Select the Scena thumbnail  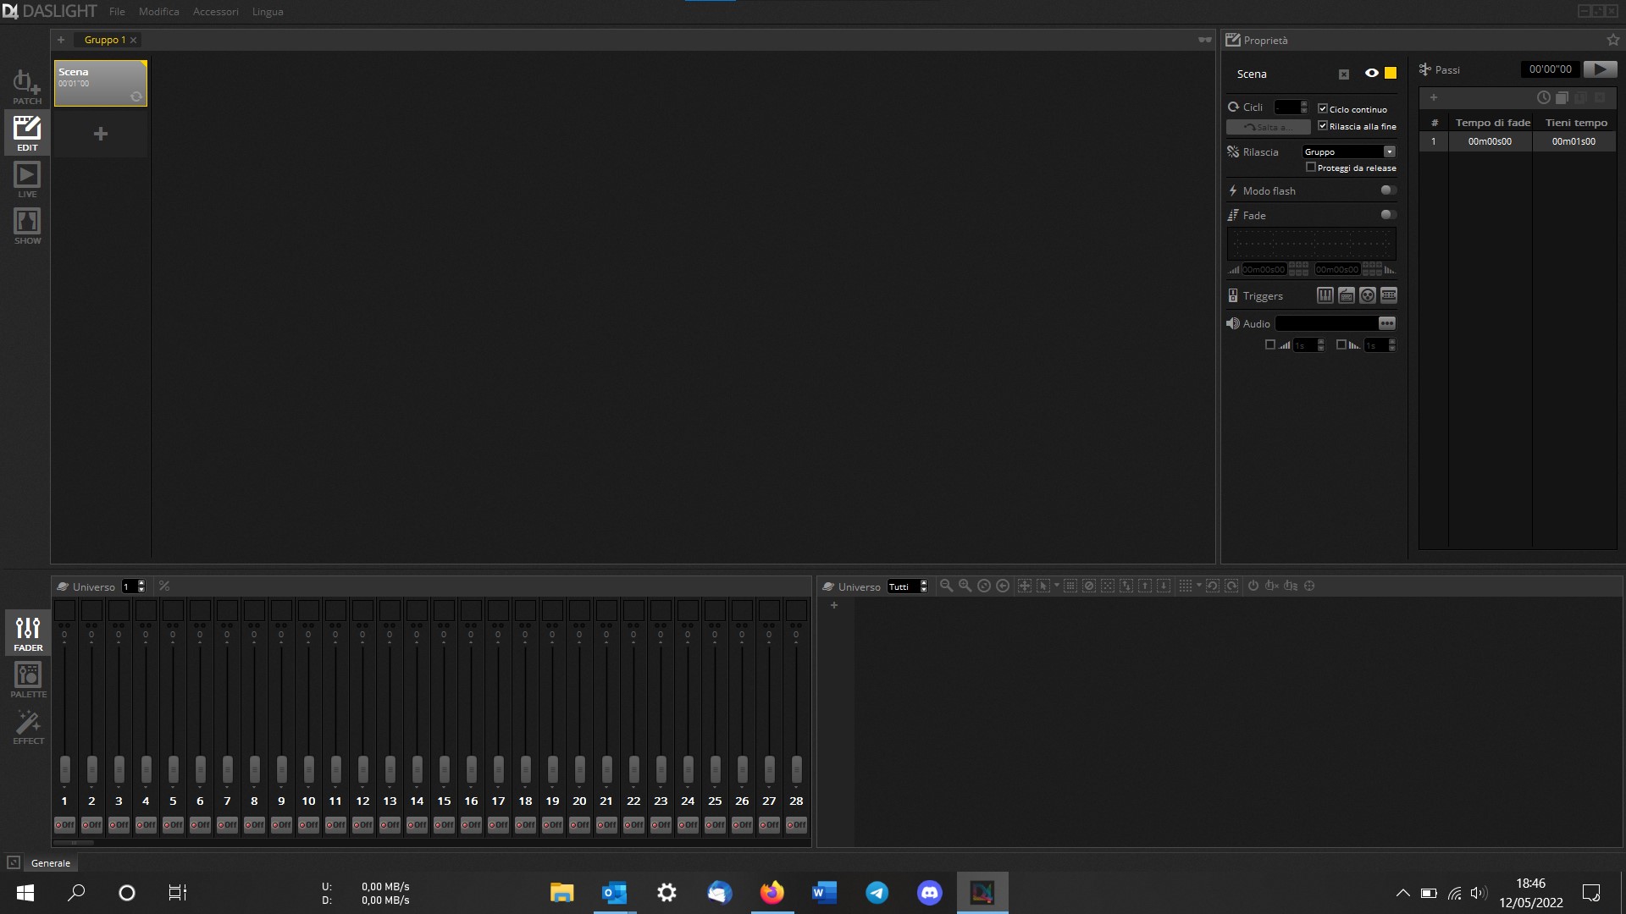101,83
